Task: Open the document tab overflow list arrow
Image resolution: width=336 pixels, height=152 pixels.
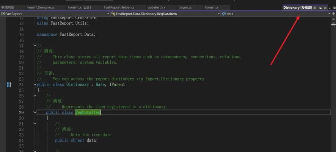Action: click(330, 8)
